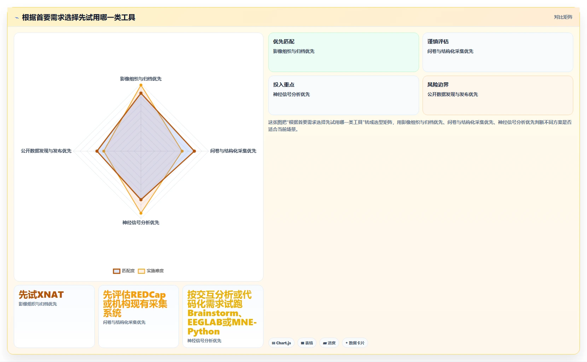Click the header title 根据首要需求选择先试用哪一类工具
This screenshot has height=362, width=587.
pos(79,17)
